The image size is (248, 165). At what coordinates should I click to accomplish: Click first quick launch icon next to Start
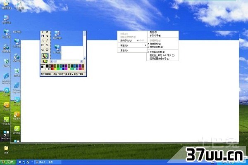20,162
